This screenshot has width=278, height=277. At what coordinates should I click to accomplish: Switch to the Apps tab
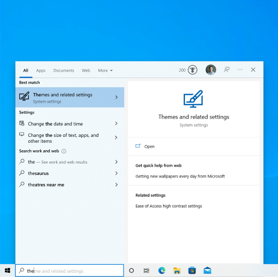41,71
